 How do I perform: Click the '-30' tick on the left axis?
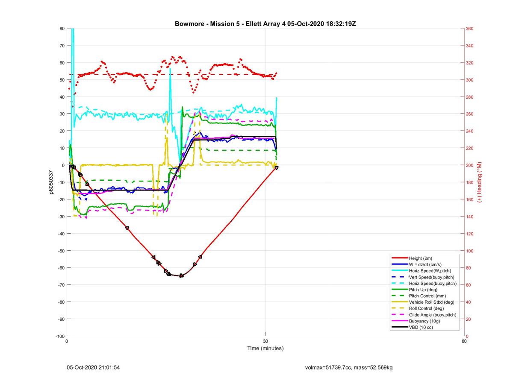[61, 217]
